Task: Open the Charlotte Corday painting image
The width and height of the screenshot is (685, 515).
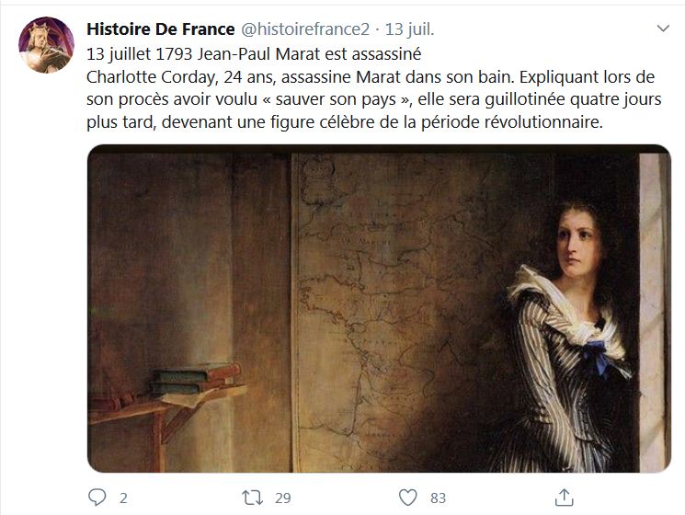Action: tap(379, 308)
